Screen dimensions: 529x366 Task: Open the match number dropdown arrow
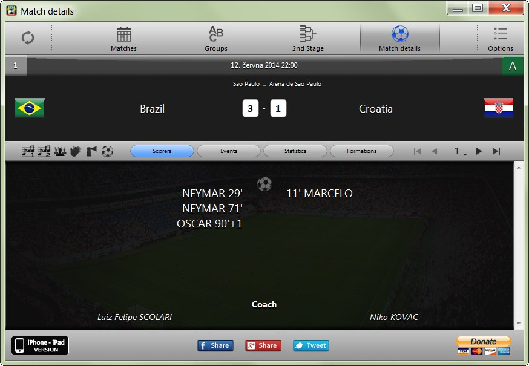465,154
